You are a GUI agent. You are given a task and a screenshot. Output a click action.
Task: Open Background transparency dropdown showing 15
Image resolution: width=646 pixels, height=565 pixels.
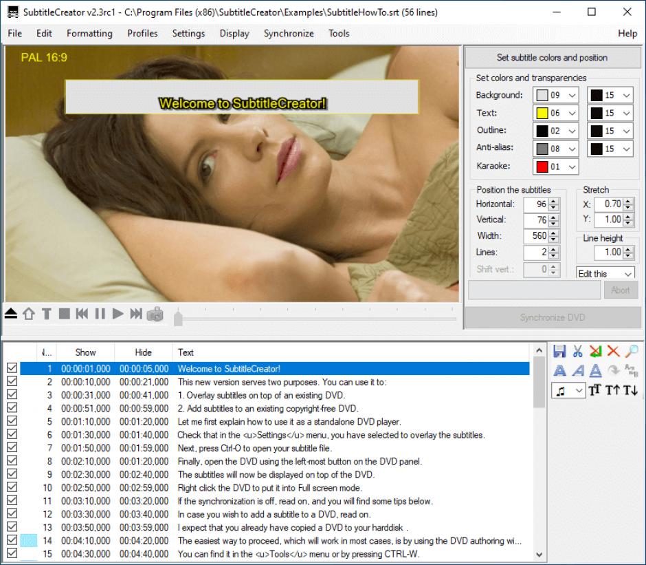[x=610, y=96]
